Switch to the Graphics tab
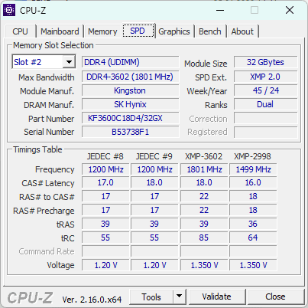 coord(174,31)
